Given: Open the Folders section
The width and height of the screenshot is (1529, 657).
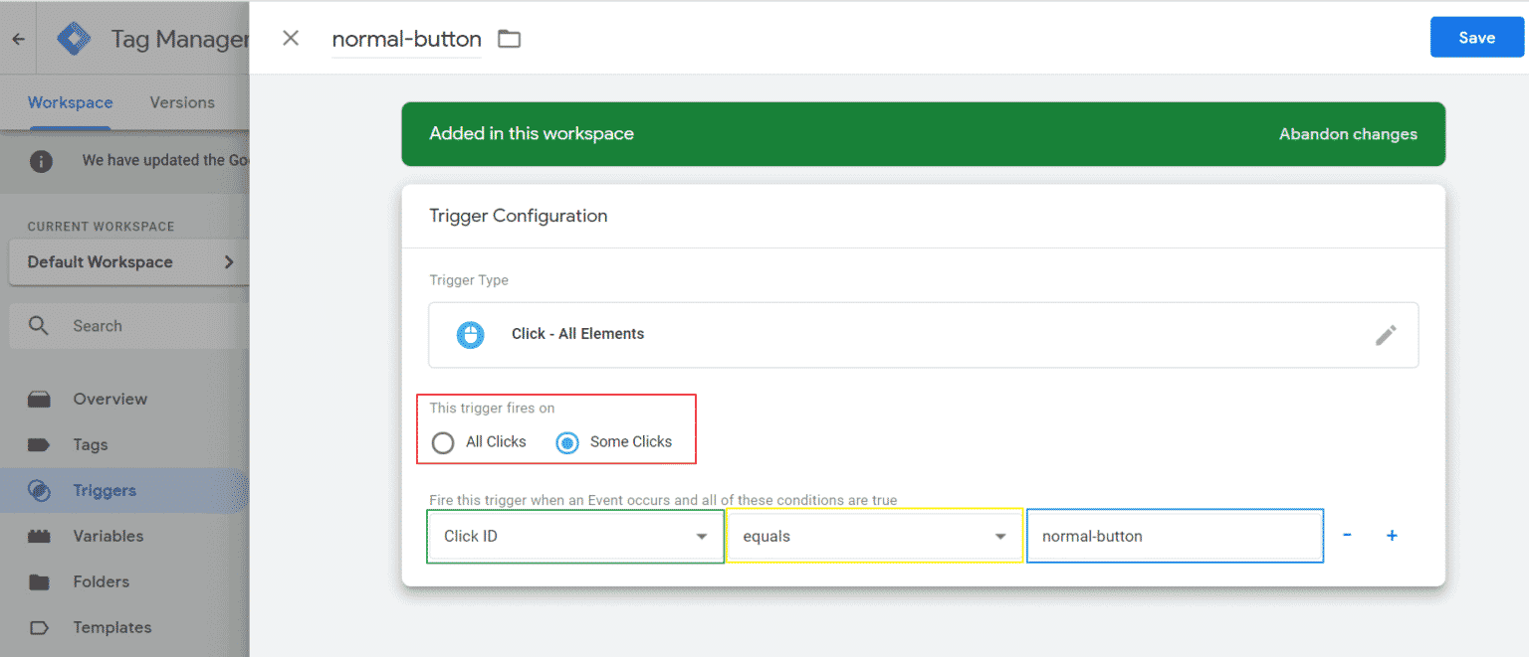Looking at the screenshot, I should [101, 581].
